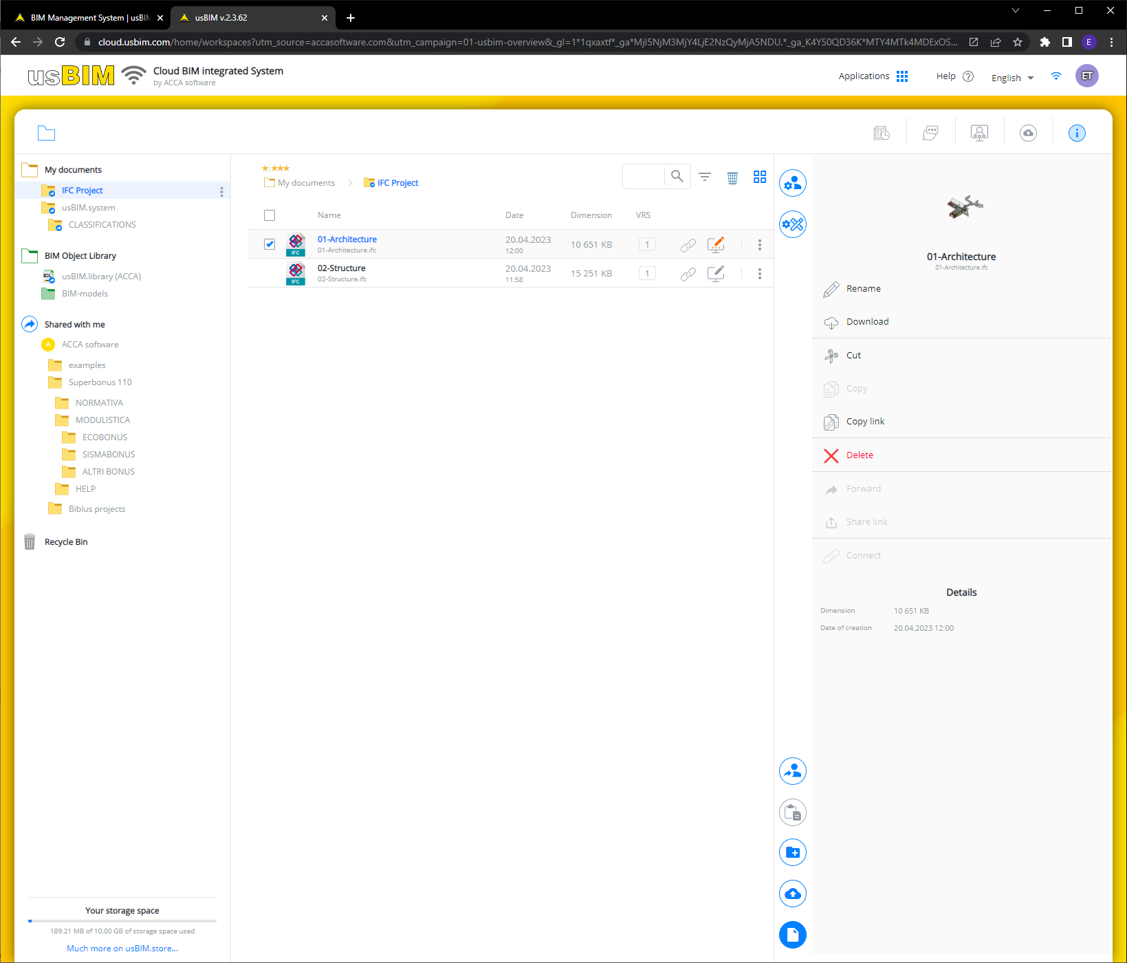Open the Recycle Bin
Viewport: 1127px width, 963px height.
(66, 542)
